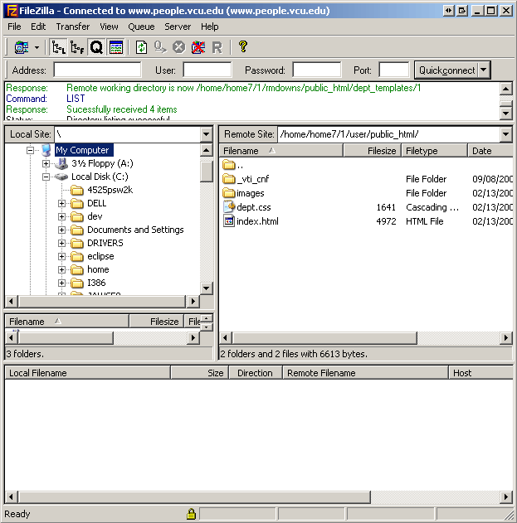This screenshot has height=523, width=517.
Task: Click the Password input field
Action: pos(317,70)
